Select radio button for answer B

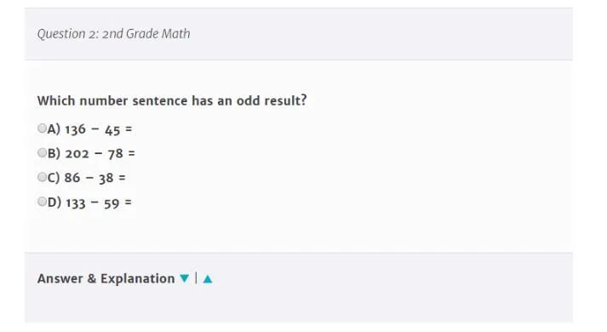pos(43,152)
